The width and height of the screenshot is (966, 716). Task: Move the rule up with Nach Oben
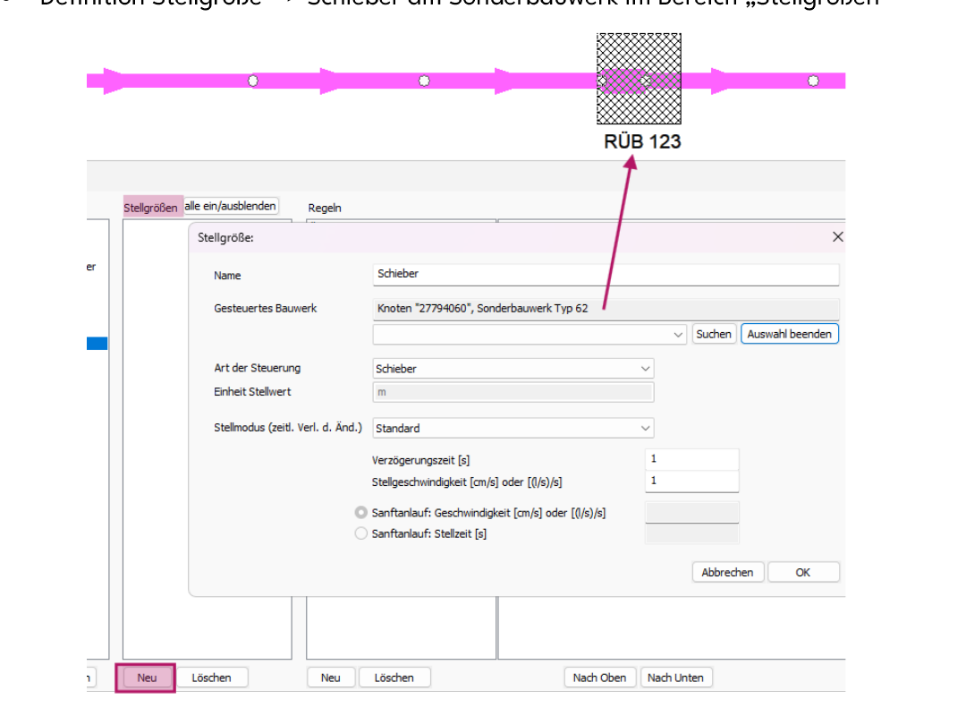599,678
